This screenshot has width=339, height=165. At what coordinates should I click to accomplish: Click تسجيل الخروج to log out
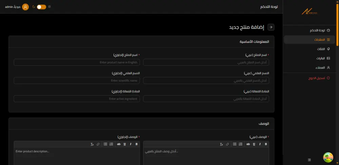click(x=310, y=78)
